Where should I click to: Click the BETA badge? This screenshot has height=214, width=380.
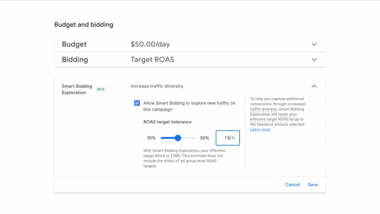[101, 89]
